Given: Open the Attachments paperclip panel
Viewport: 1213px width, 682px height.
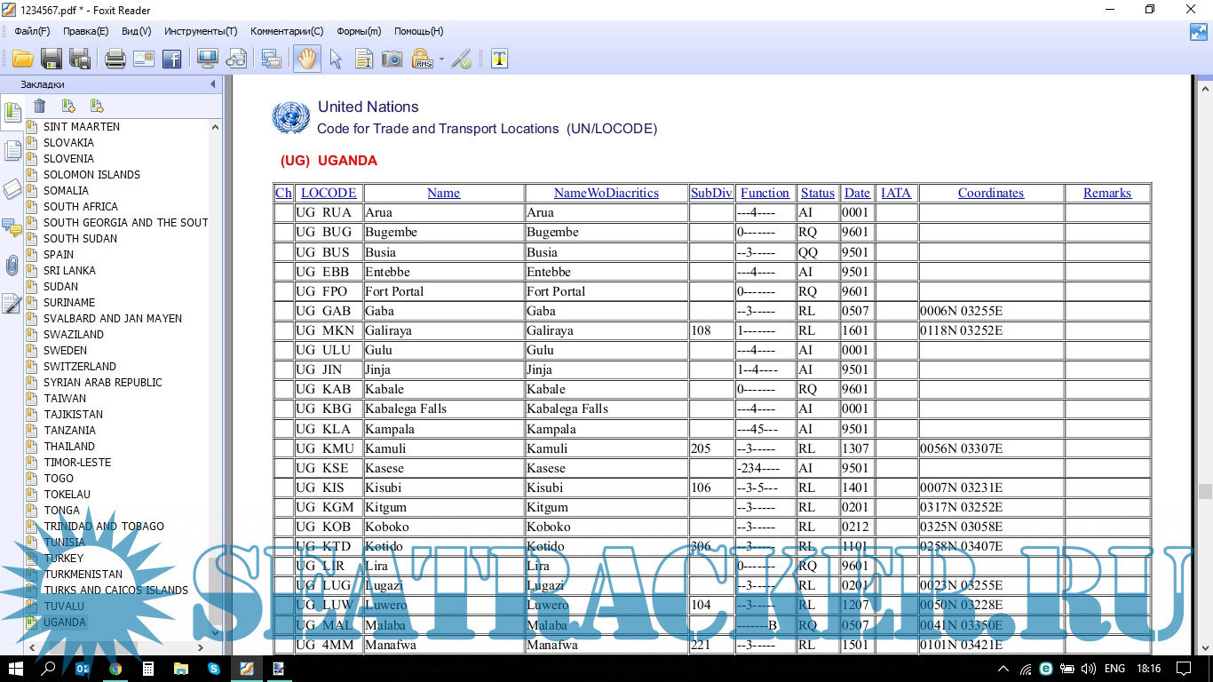Looking at the screenshot, I should point(12,266).
